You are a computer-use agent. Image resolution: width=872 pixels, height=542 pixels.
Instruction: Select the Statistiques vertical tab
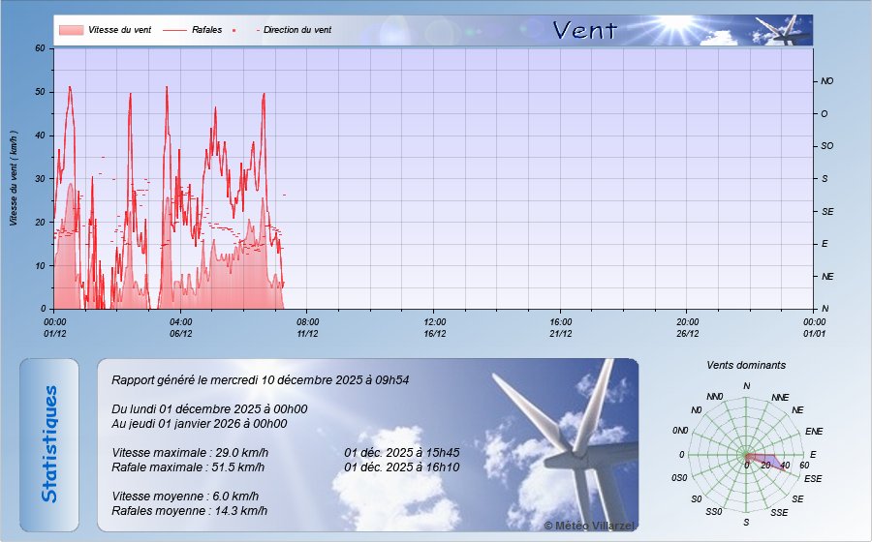[49, 444]
